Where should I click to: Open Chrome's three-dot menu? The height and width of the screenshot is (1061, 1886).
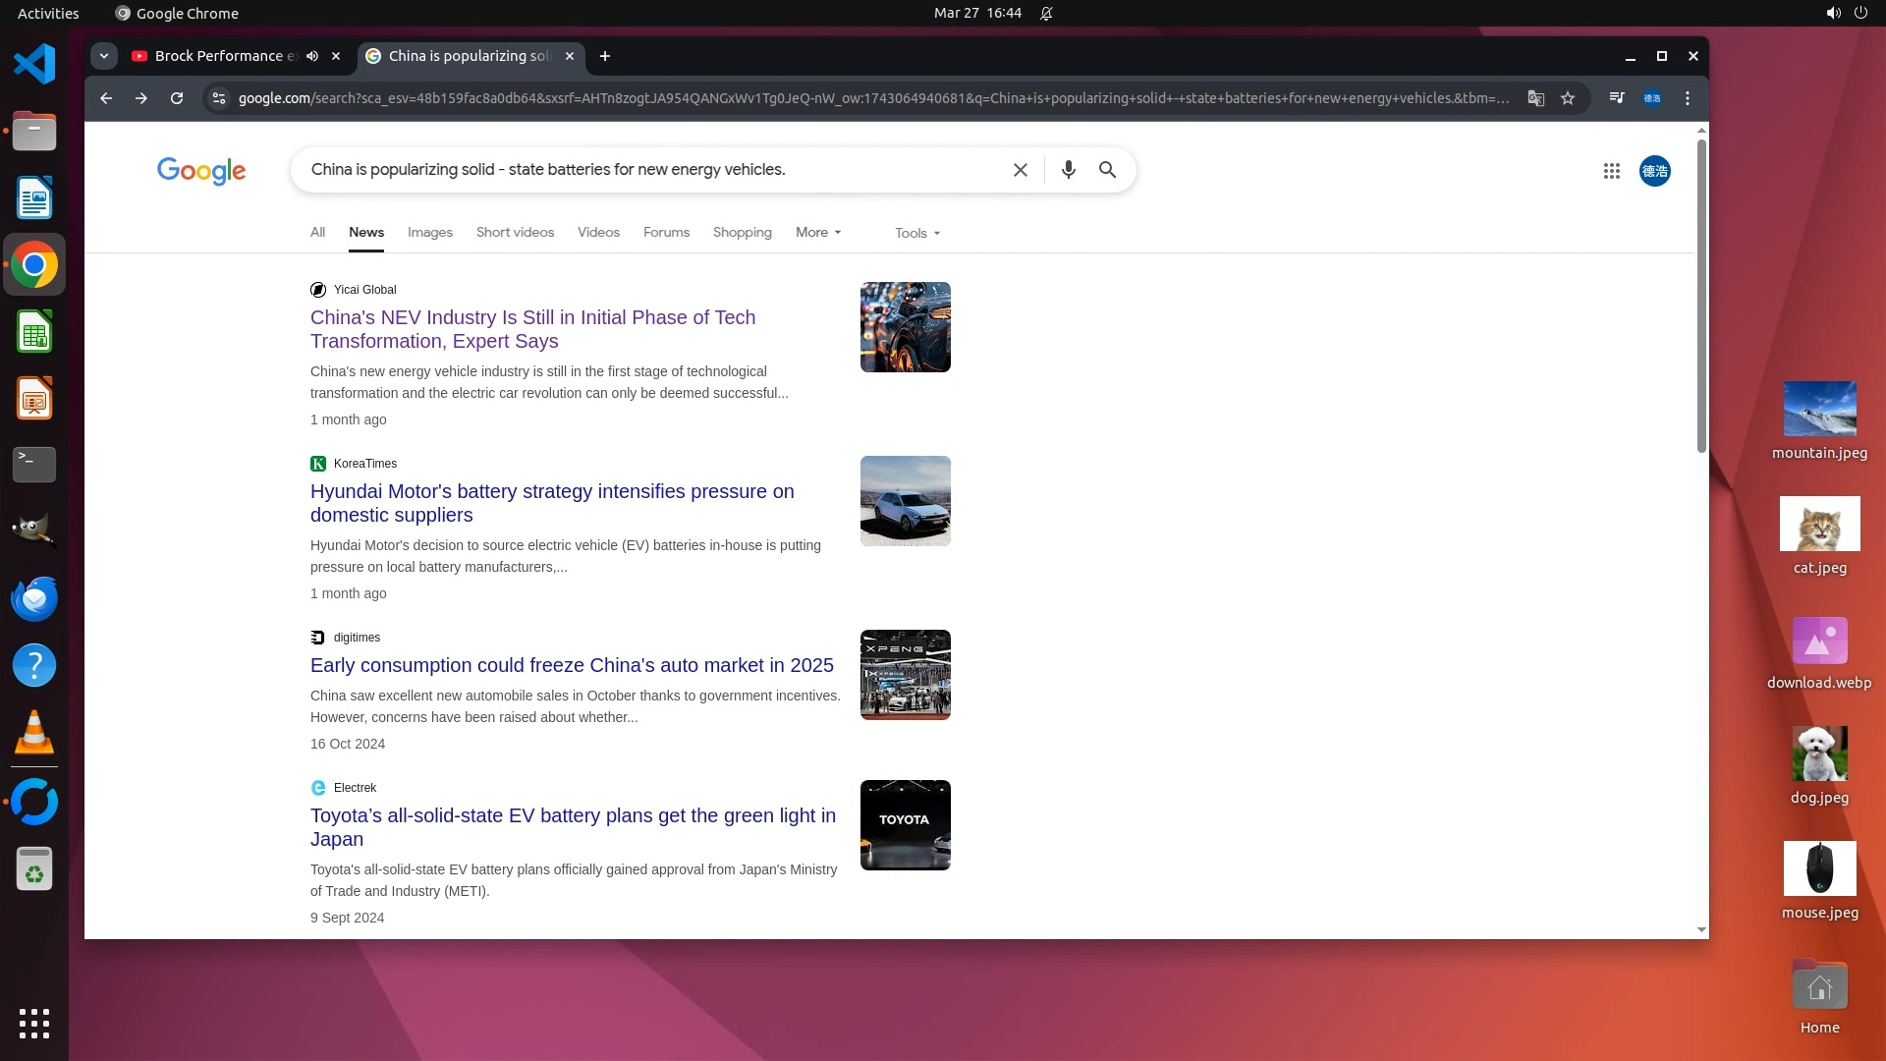point(1688,98)
